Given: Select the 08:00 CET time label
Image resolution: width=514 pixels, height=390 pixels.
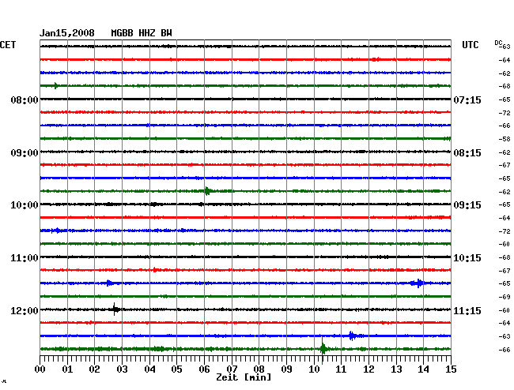Looking at the screenshot, I should (x=25, y=99).
